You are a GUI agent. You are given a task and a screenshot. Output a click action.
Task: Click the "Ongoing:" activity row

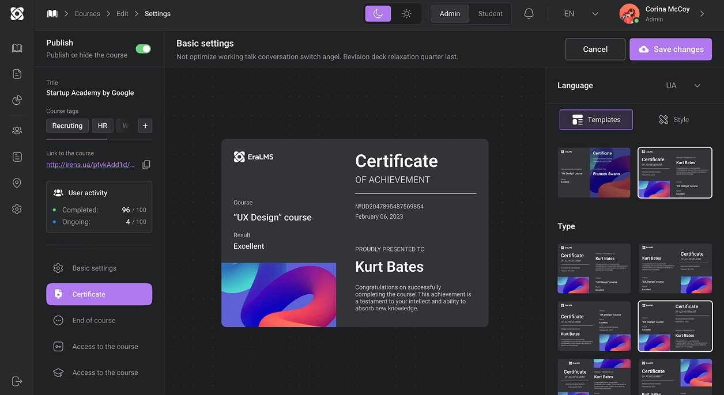99,222
